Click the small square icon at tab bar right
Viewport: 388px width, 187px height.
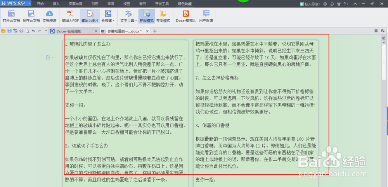(376, 31)
